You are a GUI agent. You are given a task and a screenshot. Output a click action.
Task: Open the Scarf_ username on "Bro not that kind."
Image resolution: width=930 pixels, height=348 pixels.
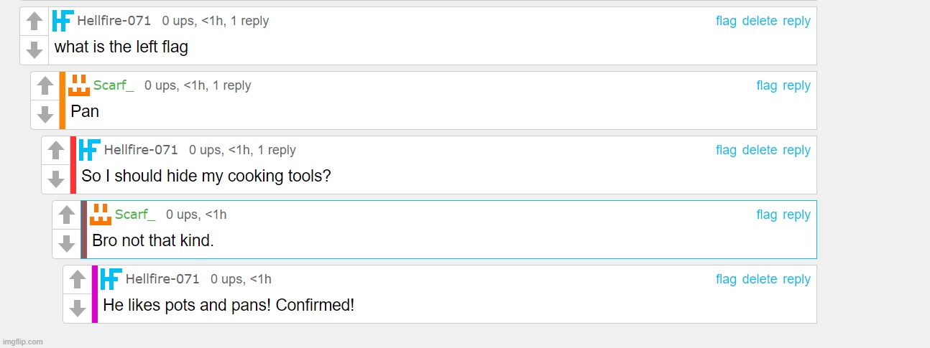click(135, 215)
